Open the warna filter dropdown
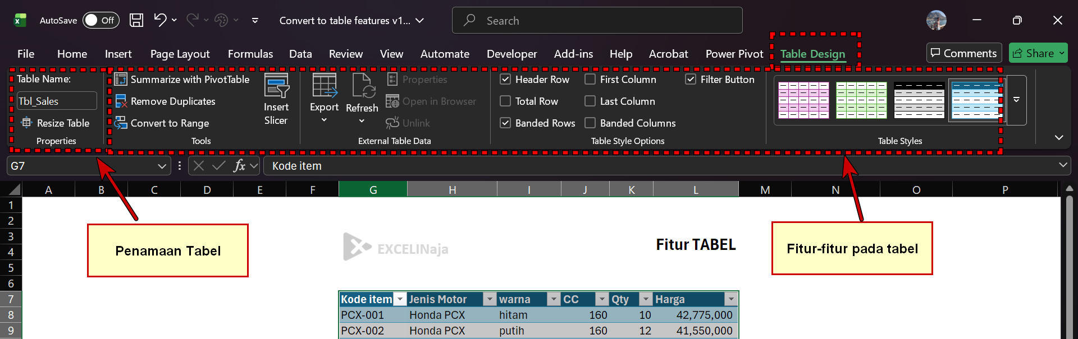 554,299
